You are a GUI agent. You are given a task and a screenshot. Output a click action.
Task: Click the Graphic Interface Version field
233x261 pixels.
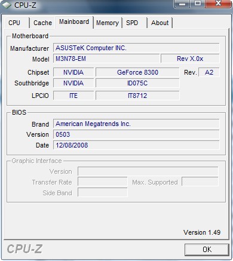[x=148, y=171]
